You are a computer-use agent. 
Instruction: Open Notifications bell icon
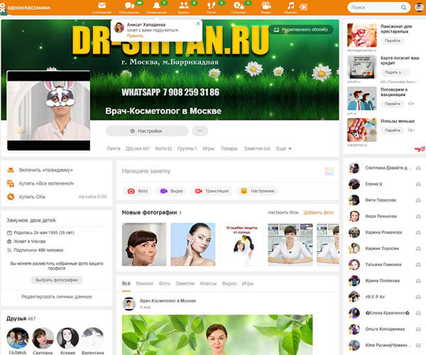[156, 6]
